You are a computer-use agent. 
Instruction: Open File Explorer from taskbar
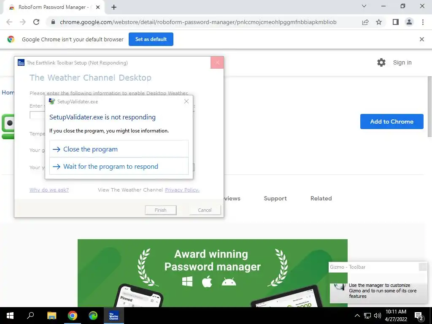click(51, 316)
